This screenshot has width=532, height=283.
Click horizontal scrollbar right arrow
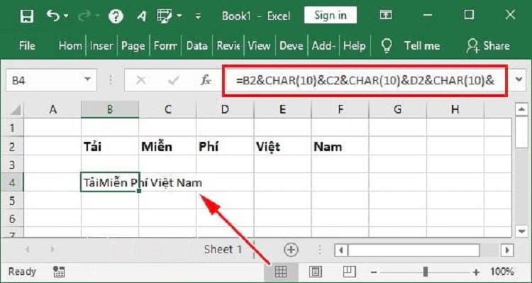(508, 250)
